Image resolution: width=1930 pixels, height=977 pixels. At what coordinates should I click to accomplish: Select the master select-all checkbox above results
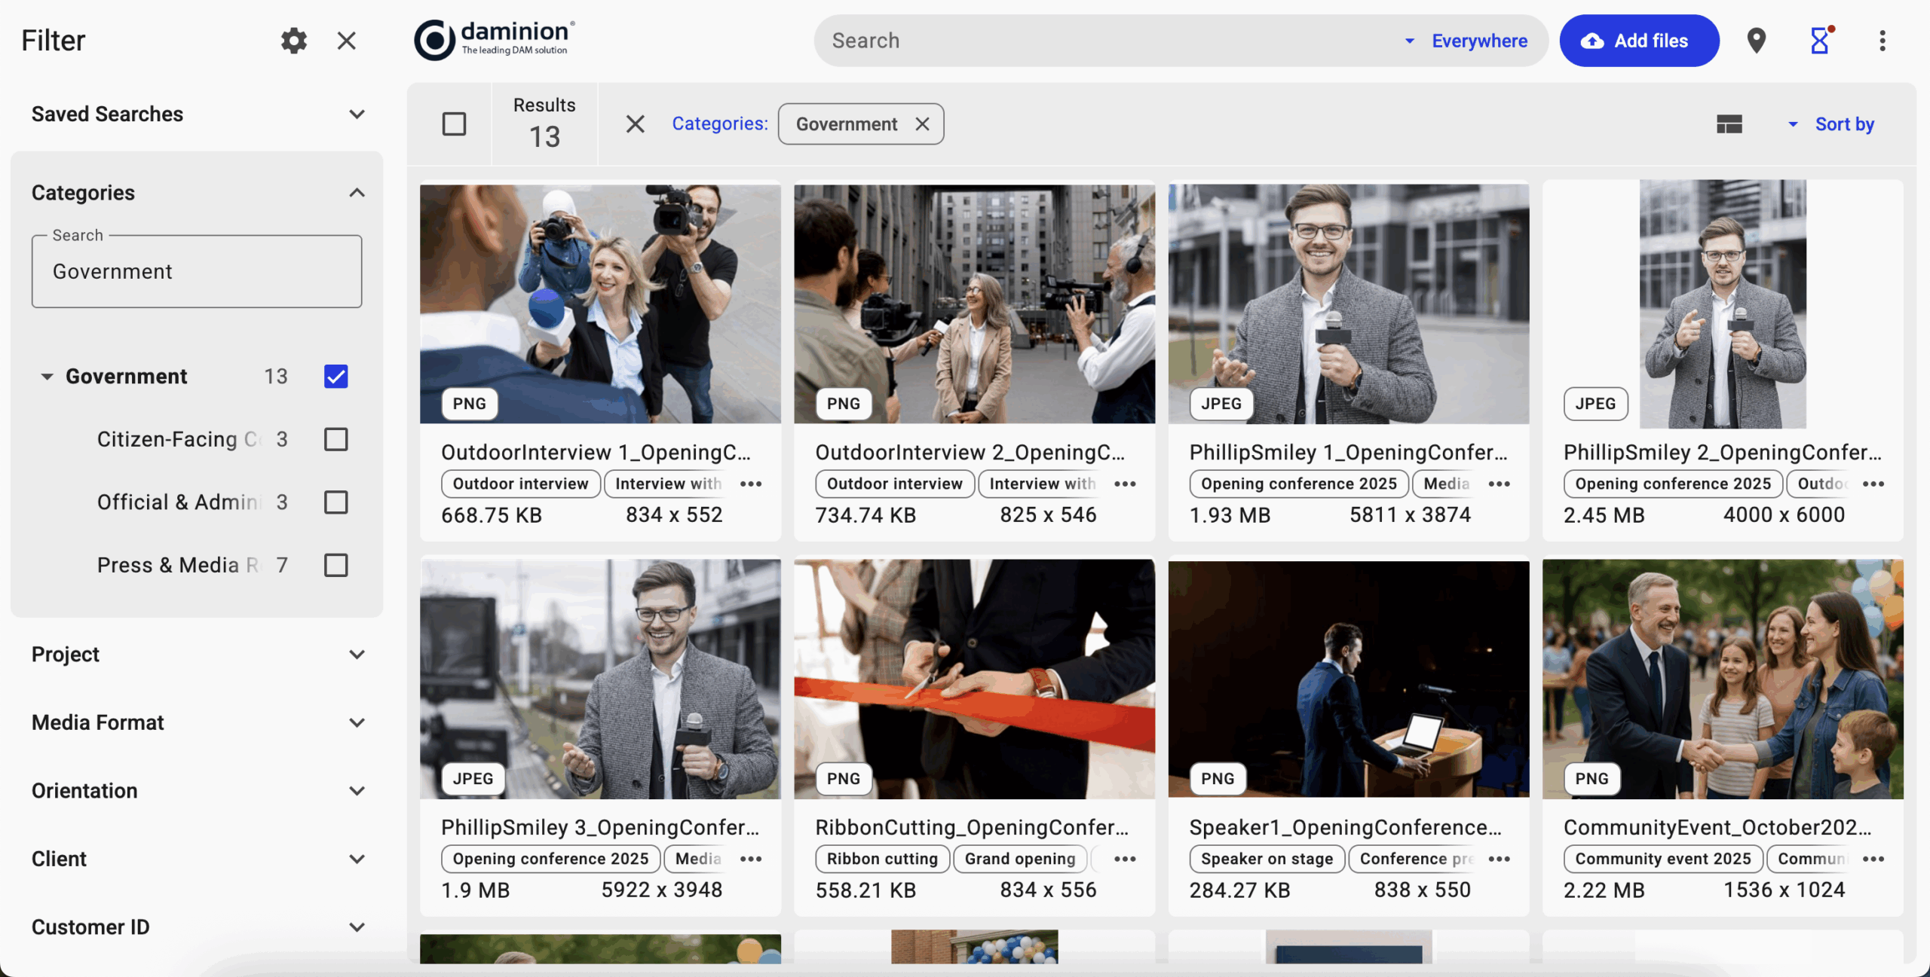(455, 124)
